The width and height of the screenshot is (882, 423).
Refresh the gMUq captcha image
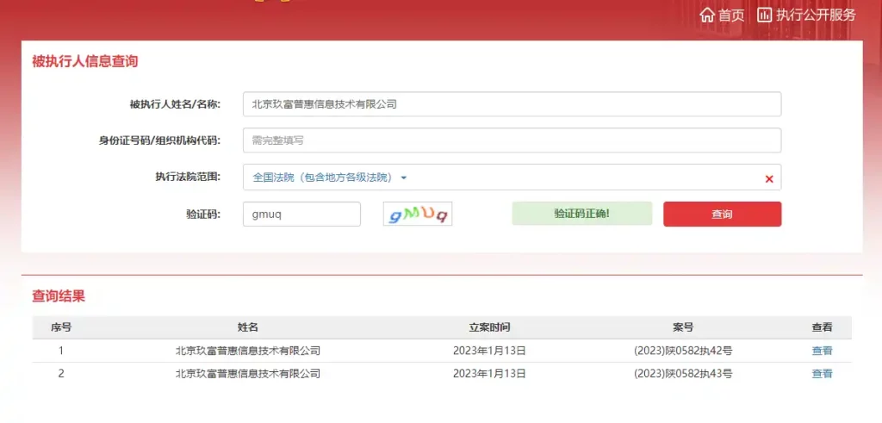pyautogui.click(x=418, y=215)
